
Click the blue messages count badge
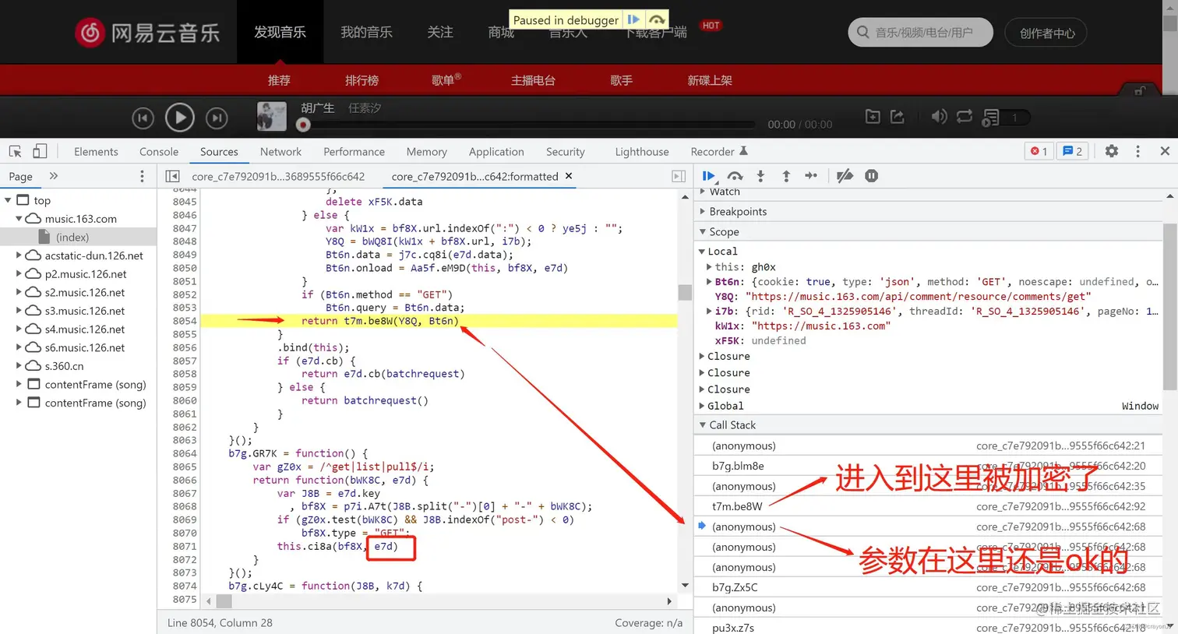click(x=1072, y=151)
